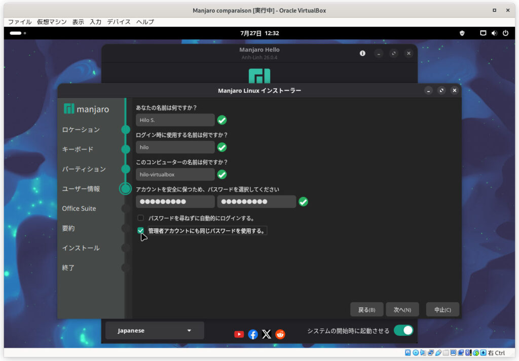This screenshot has height=361, width=519.
Task: Select the Office Suite step in installer sidebar
Action: pos(79,209)
